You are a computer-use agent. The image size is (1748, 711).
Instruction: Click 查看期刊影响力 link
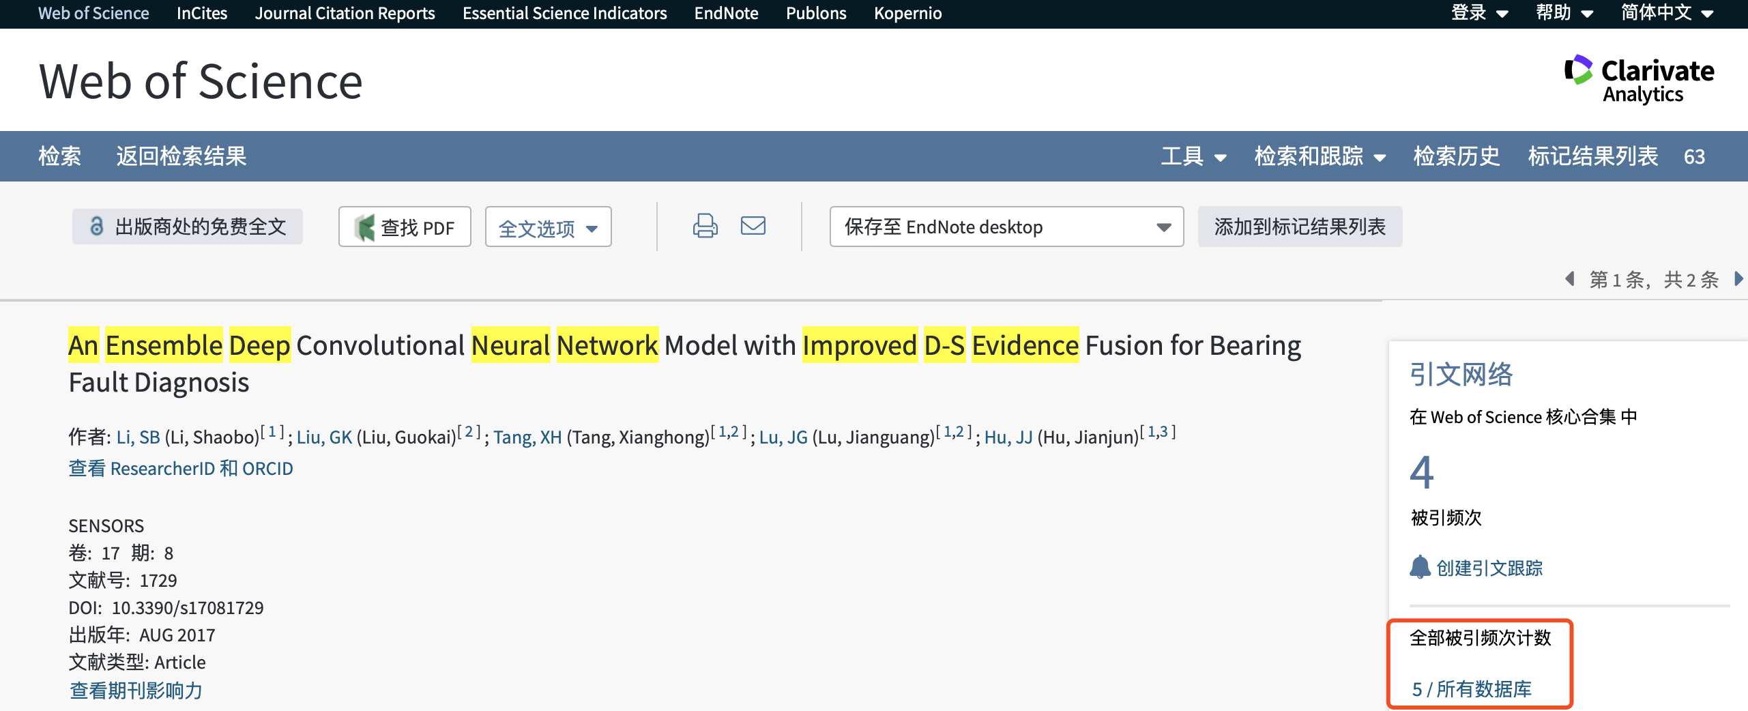pos(136,691)
